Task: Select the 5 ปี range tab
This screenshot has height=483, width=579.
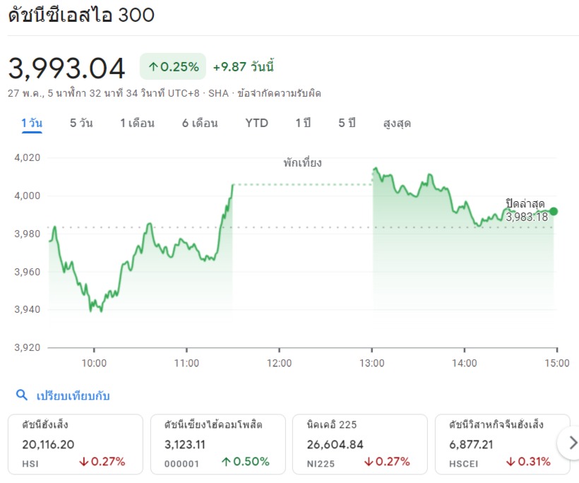Action: (x=347, y=123)
